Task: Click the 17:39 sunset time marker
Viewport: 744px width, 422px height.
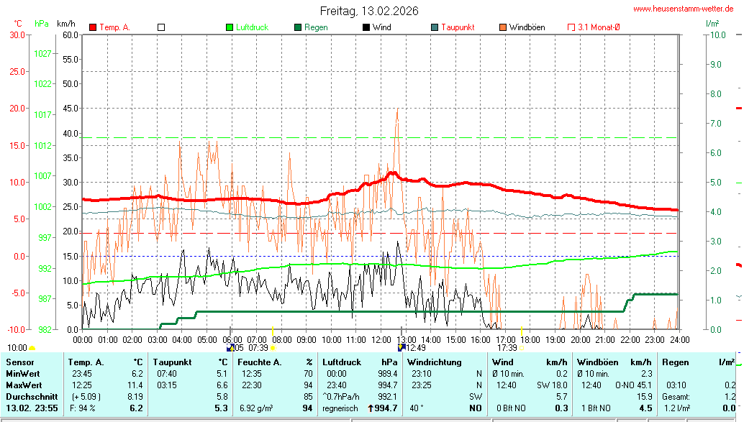Action: tap(507, 348)
